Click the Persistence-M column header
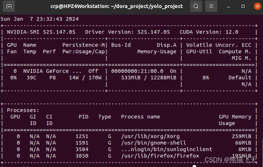 [x=83, y=45]
